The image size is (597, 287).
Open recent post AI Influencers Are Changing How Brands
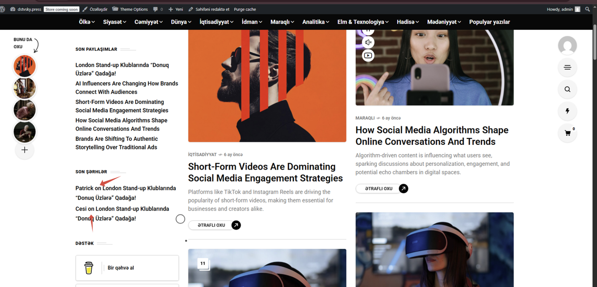tap(127, 88)
